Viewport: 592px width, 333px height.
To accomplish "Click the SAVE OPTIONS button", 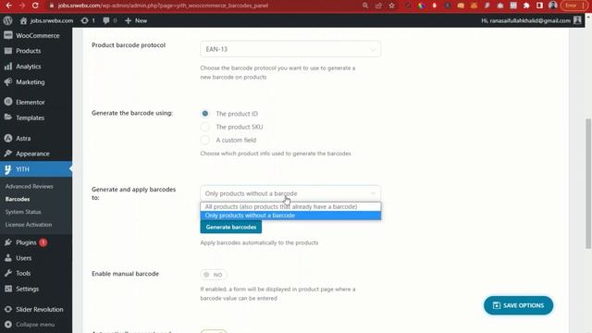I will 518,305.
